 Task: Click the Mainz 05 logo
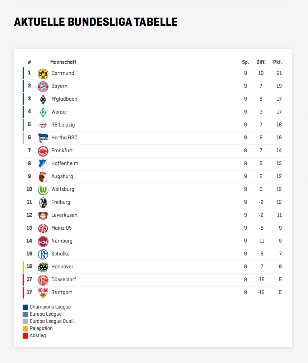tap(43, 228)
